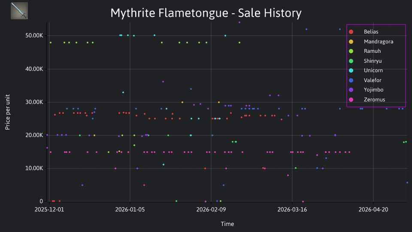Viewport: 412px width, 232px height.
Task: Click the 2026-02-09 x-axis date label
Action: pyautogui.click(x=211, y=209)
